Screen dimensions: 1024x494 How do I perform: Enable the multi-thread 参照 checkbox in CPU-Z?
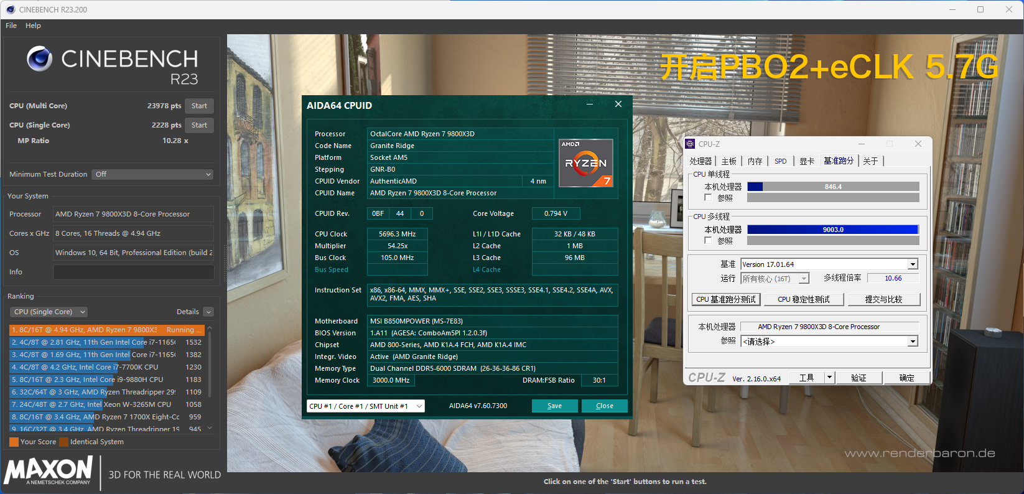708,241
